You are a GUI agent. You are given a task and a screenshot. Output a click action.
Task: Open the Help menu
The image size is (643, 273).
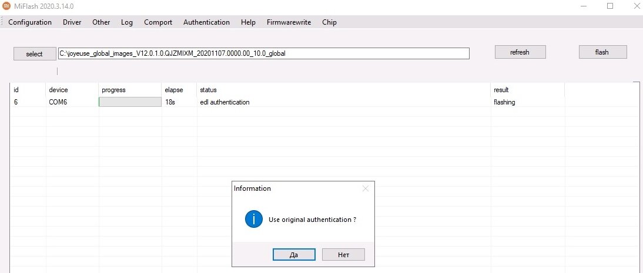[x=248, y=22]
